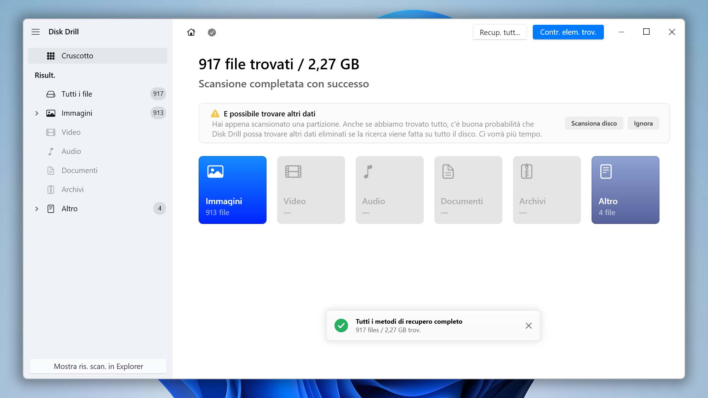The height and width of the screenshot is (398, 708).
Task: Open the Altro 4 file tile
Action: 626,190
